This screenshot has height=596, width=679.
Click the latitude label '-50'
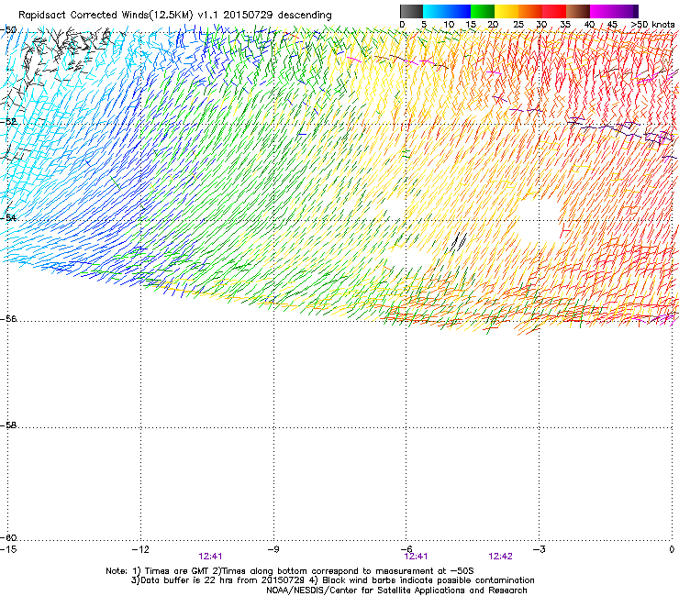[x=8, y=30]
